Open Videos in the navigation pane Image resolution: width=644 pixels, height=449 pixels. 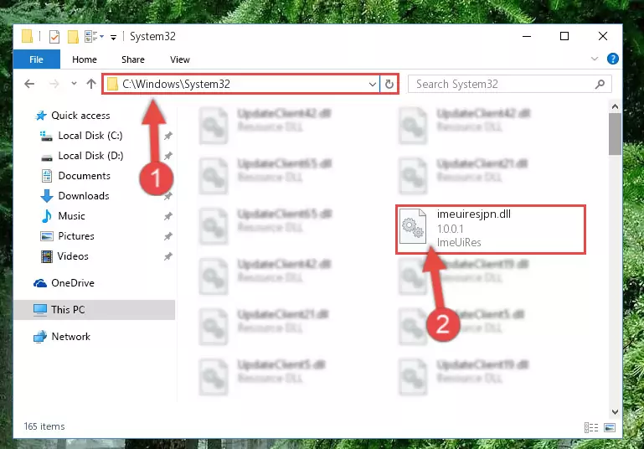(73, 256)
